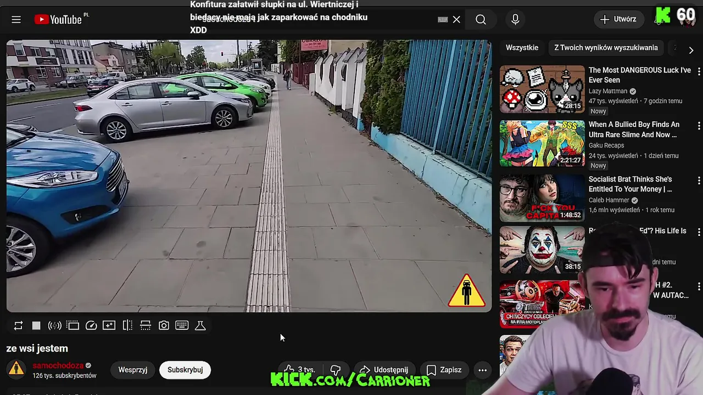Viewport: 703px width, 395px height.
Task: Click Caleb Hammer channel name
Action: tap(609, 200)
